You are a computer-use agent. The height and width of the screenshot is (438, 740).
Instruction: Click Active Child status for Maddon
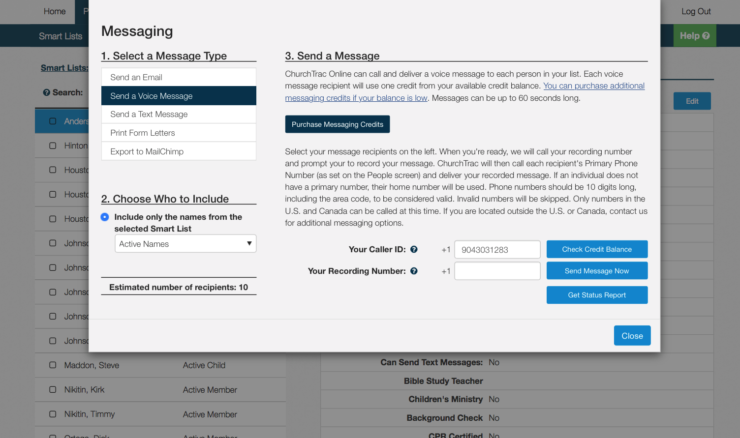click(204, 365)
